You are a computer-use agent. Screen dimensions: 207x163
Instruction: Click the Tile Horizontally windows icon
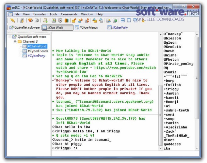click(x=123, y=21)
